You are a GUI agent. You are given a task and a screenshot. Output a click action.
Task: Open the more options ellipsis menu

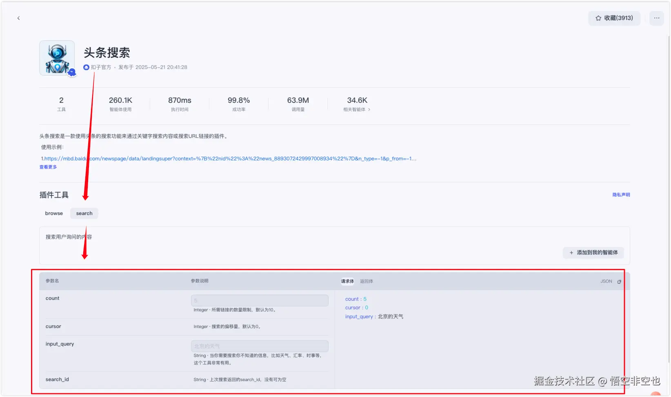click(x=657, y=18)
